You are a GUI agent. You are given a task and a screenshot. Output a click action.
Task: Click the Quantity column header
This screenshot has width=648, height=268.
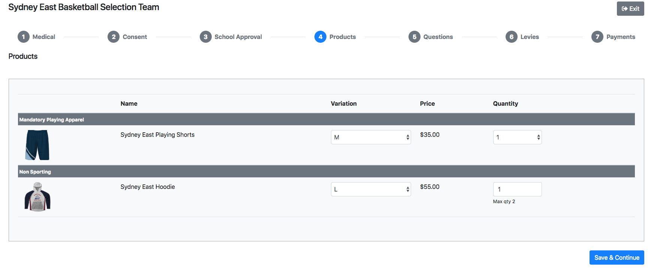pyautogui.click(x=506, y=103)
